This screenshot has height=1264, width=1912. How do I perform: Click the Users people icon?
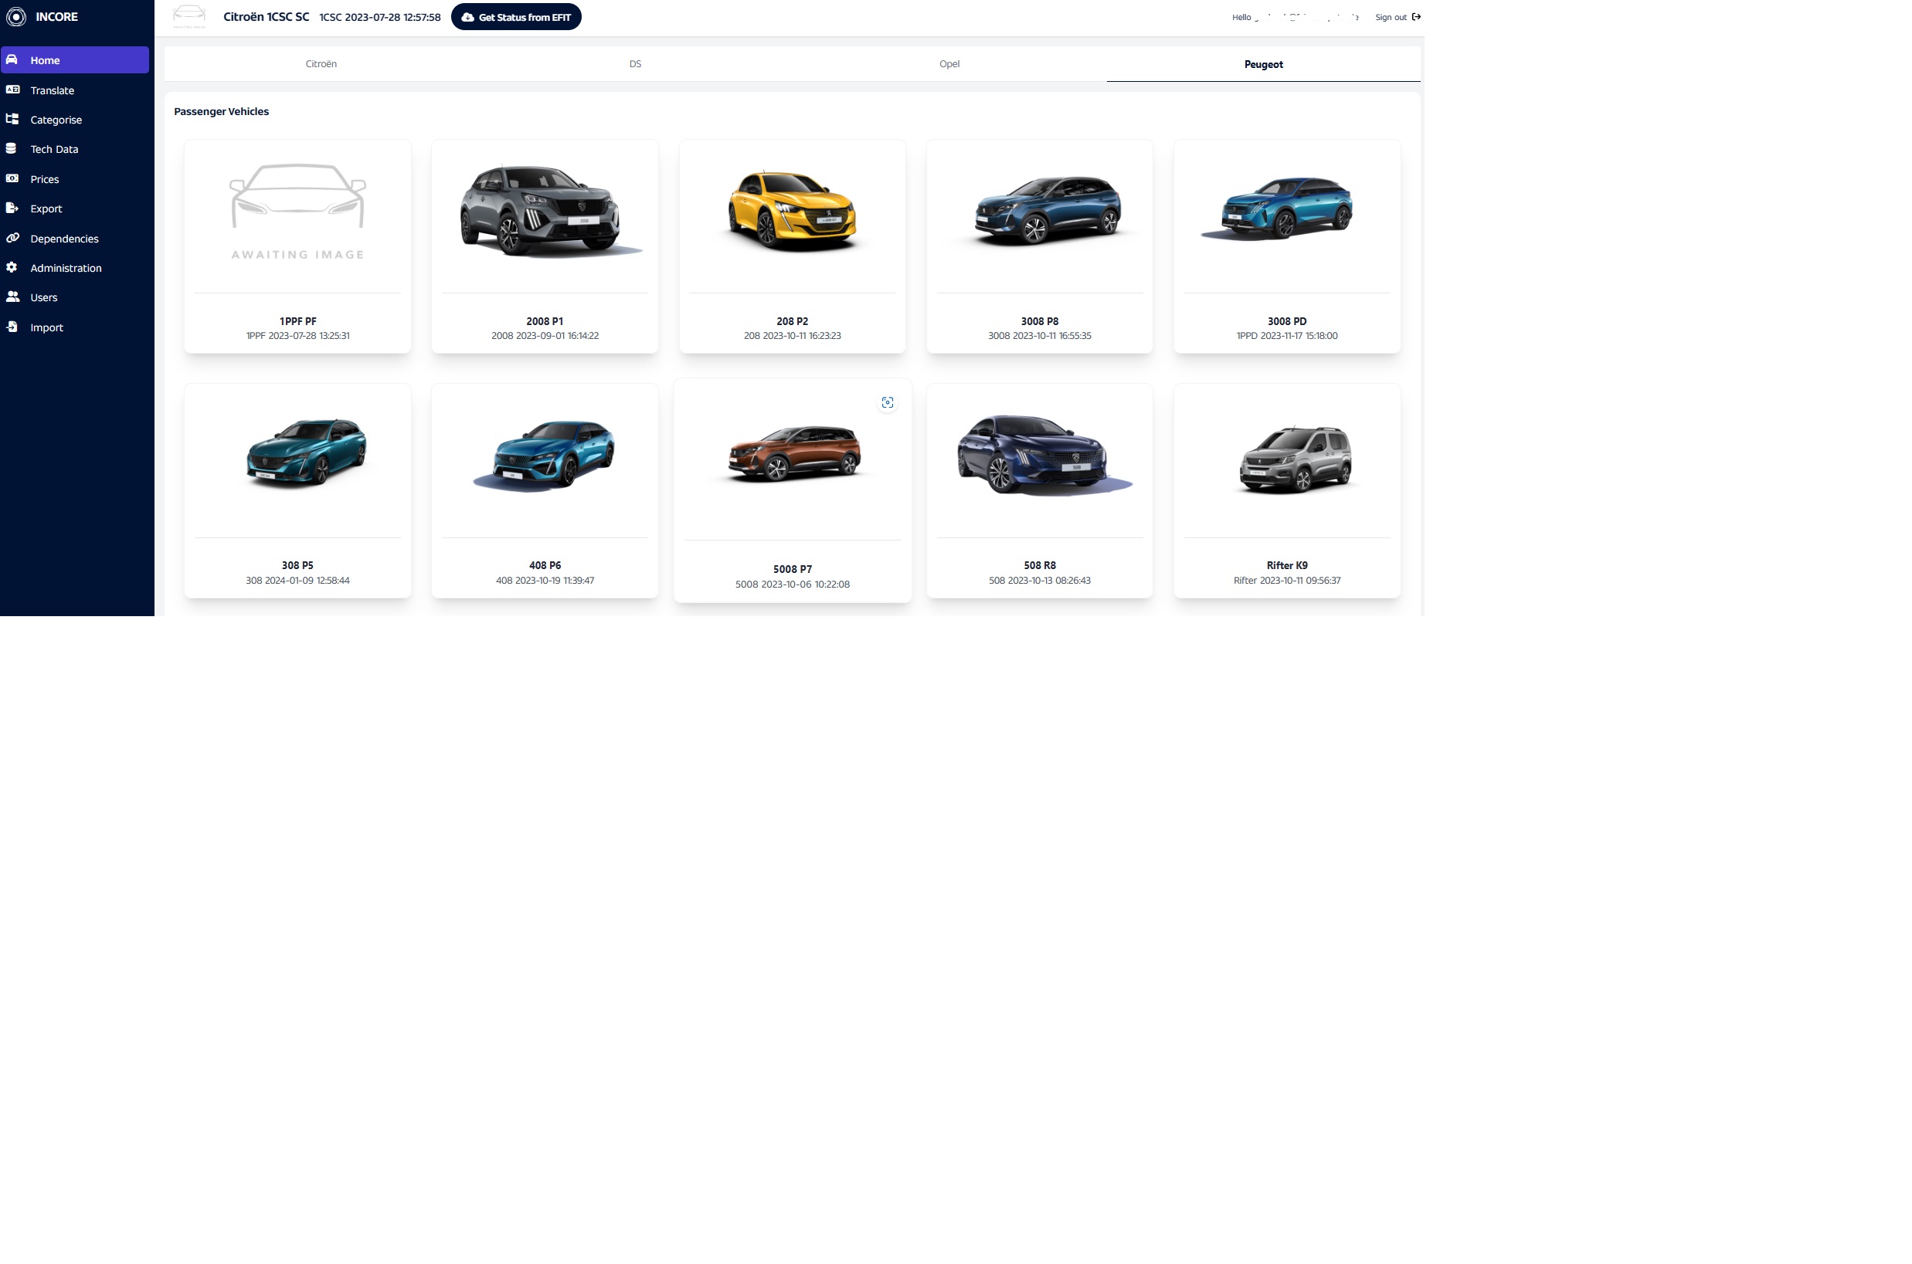pos(13,297)
